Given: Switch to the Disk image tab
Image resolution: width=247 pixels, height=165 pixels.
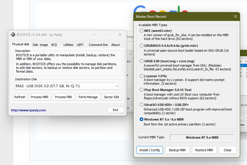Looking at the screenshot, I should [40, 45].
